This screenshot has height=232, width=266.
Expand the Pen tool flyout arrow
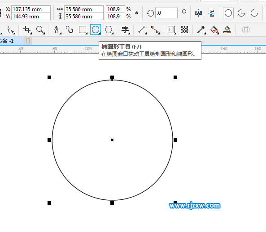(x=60, y=34)
